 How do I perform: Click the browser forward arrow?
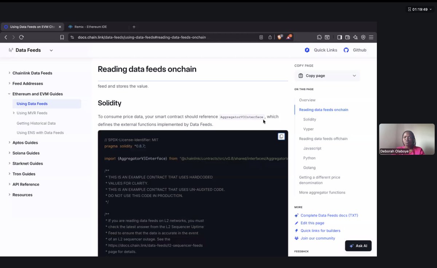coord(13,37)
